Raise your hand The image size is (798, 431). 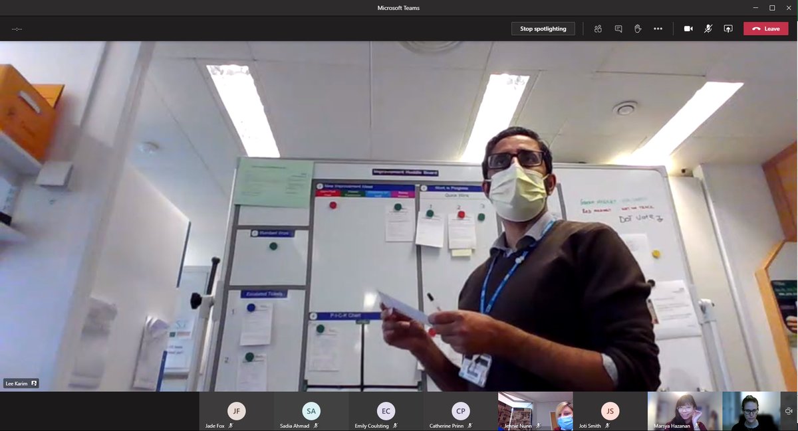click(x=638, y=29)
